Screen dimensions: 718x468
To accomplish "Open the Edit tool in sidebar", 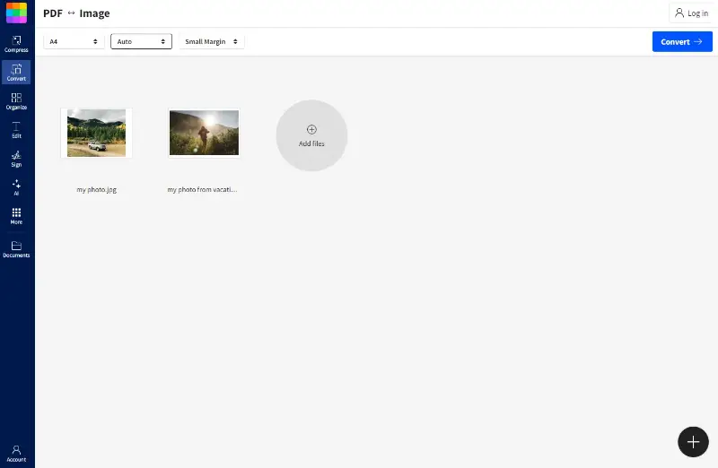I will click(x=16, y=130).
